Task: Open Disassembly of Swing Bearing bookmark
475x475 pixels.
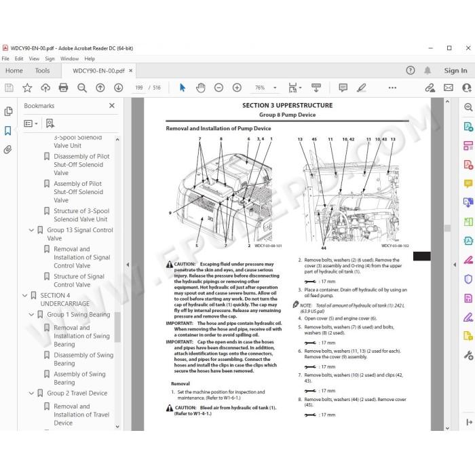Action: (x=83, y=359)
